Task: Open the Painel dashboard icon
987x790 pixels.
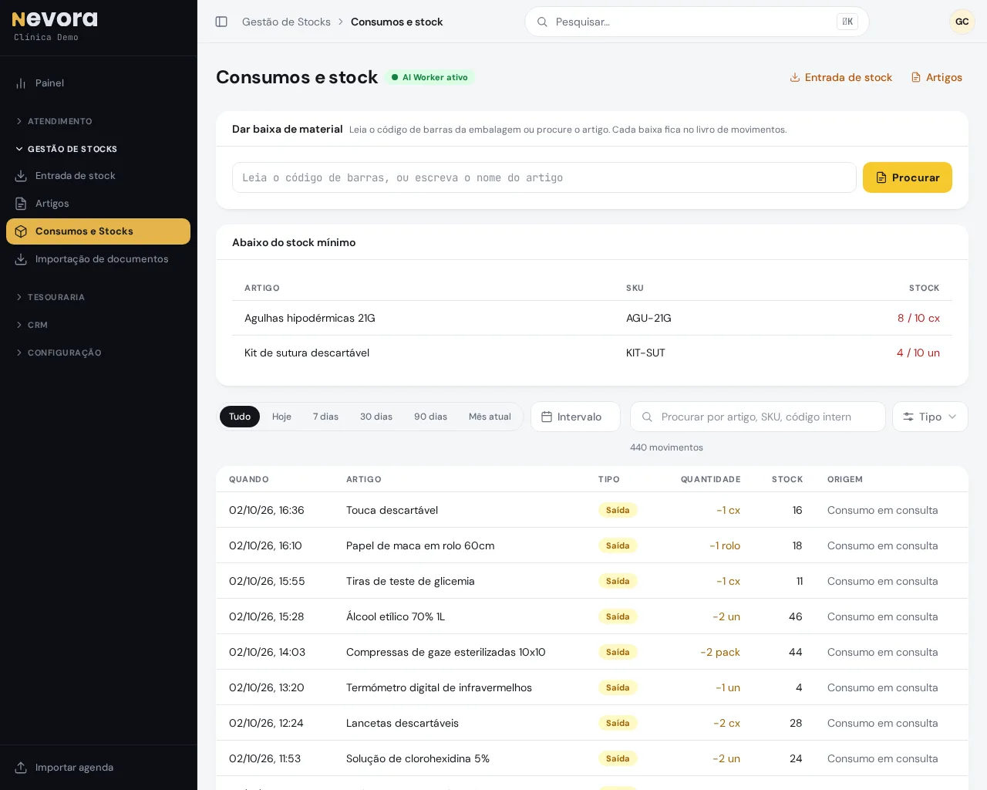Action: pyautogui.click(x=21, y=83)
